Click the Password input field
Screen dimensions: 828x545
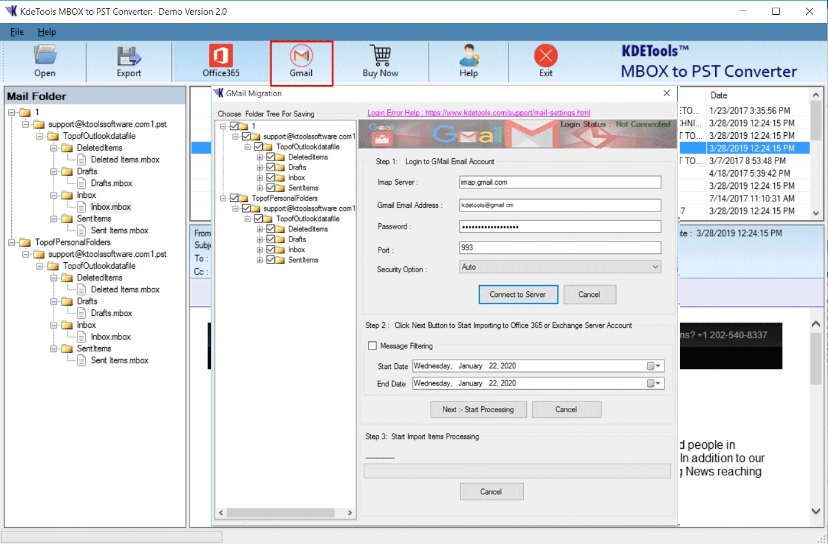560,227
